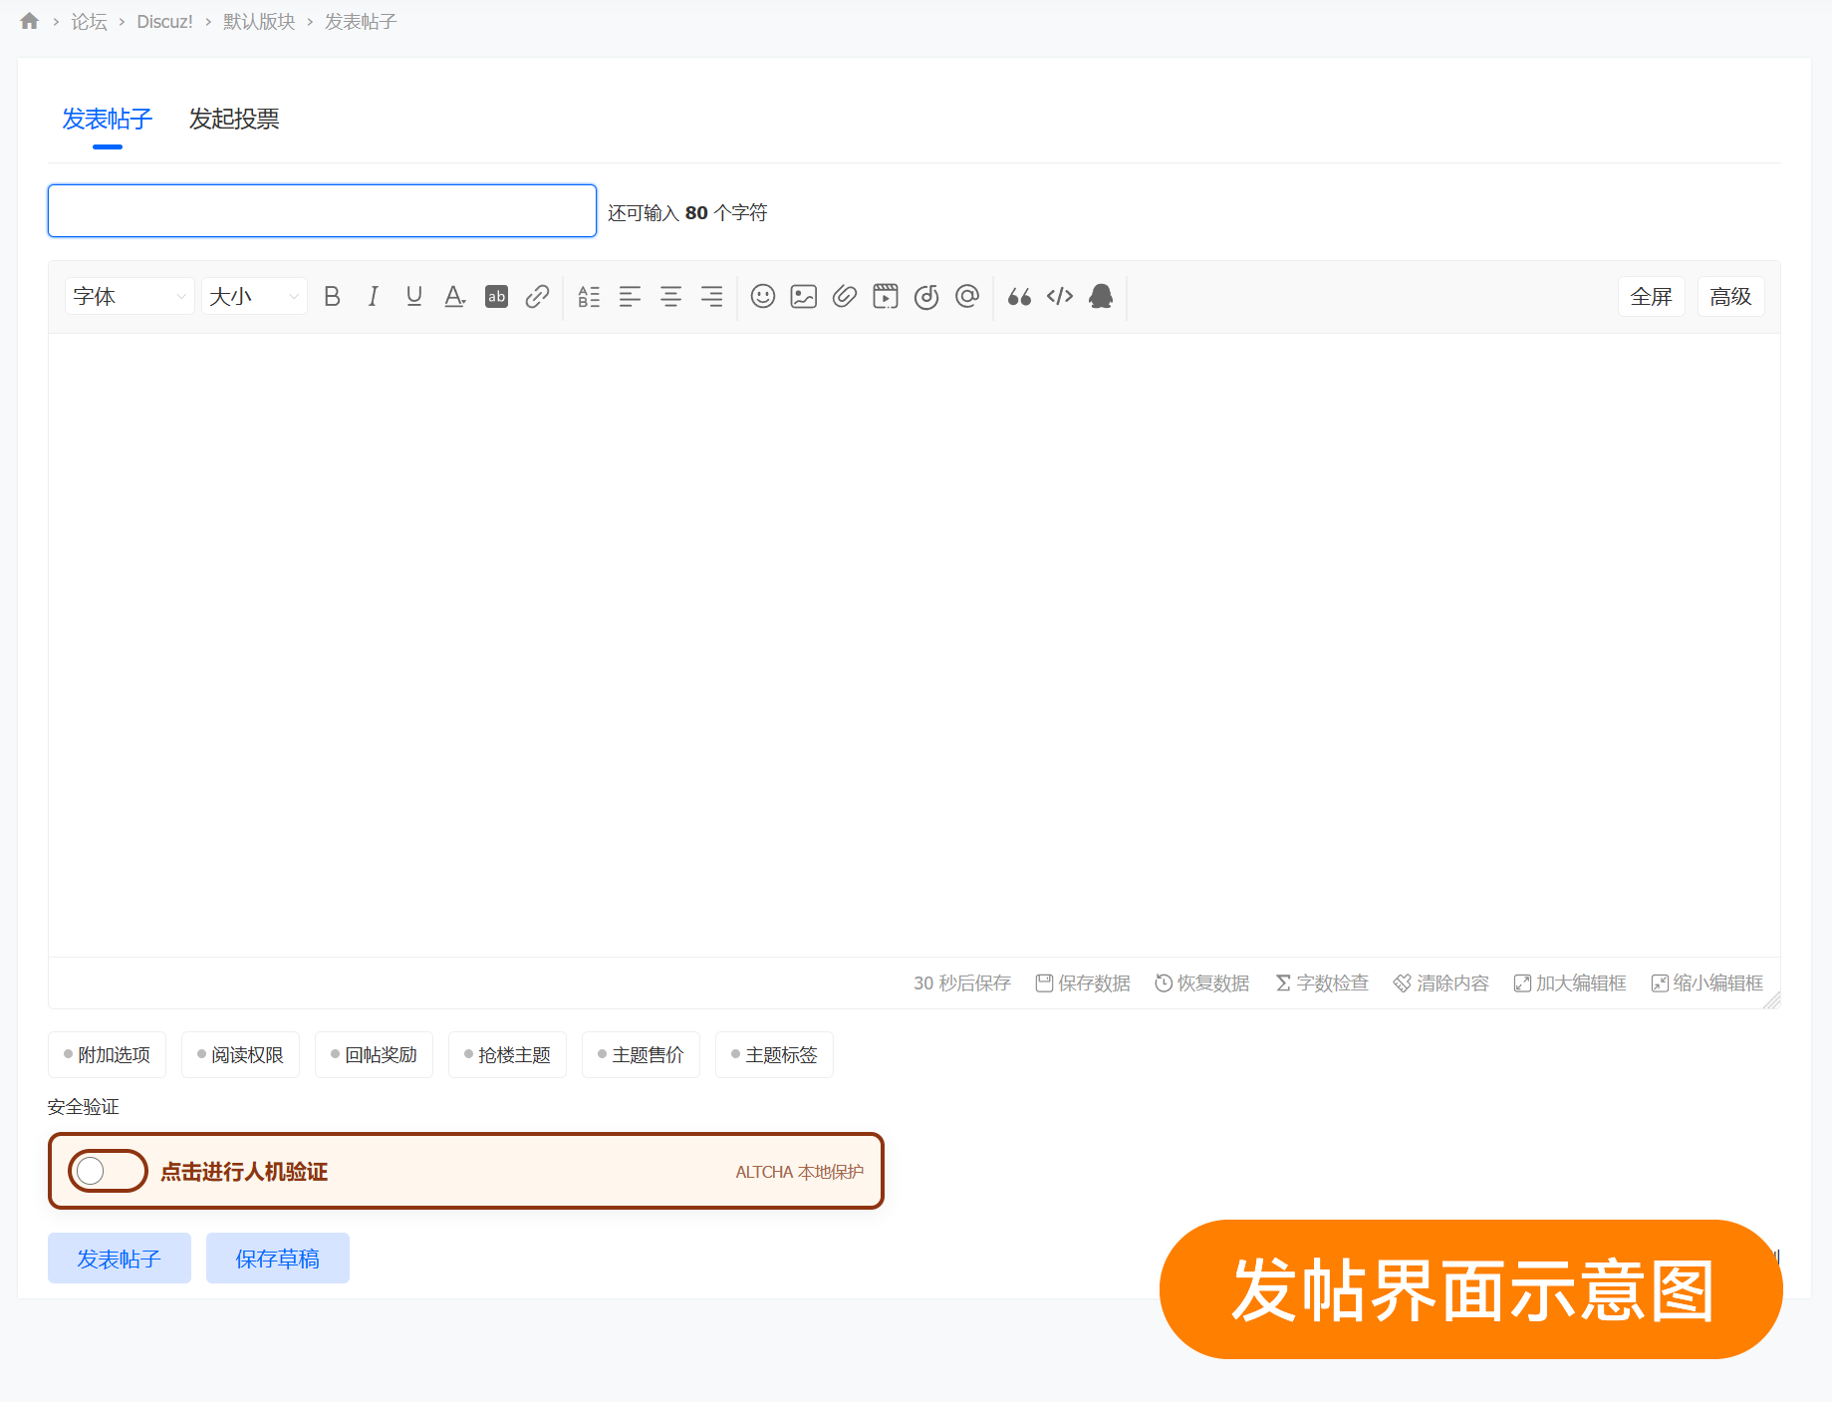
Task: Expand the 附加选项 section
Action: pos(107,1054)
